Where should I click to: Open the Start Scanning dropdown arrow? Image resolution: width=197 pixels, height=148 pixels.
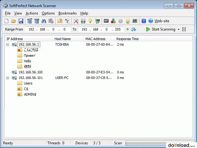[x=178, y=29]
